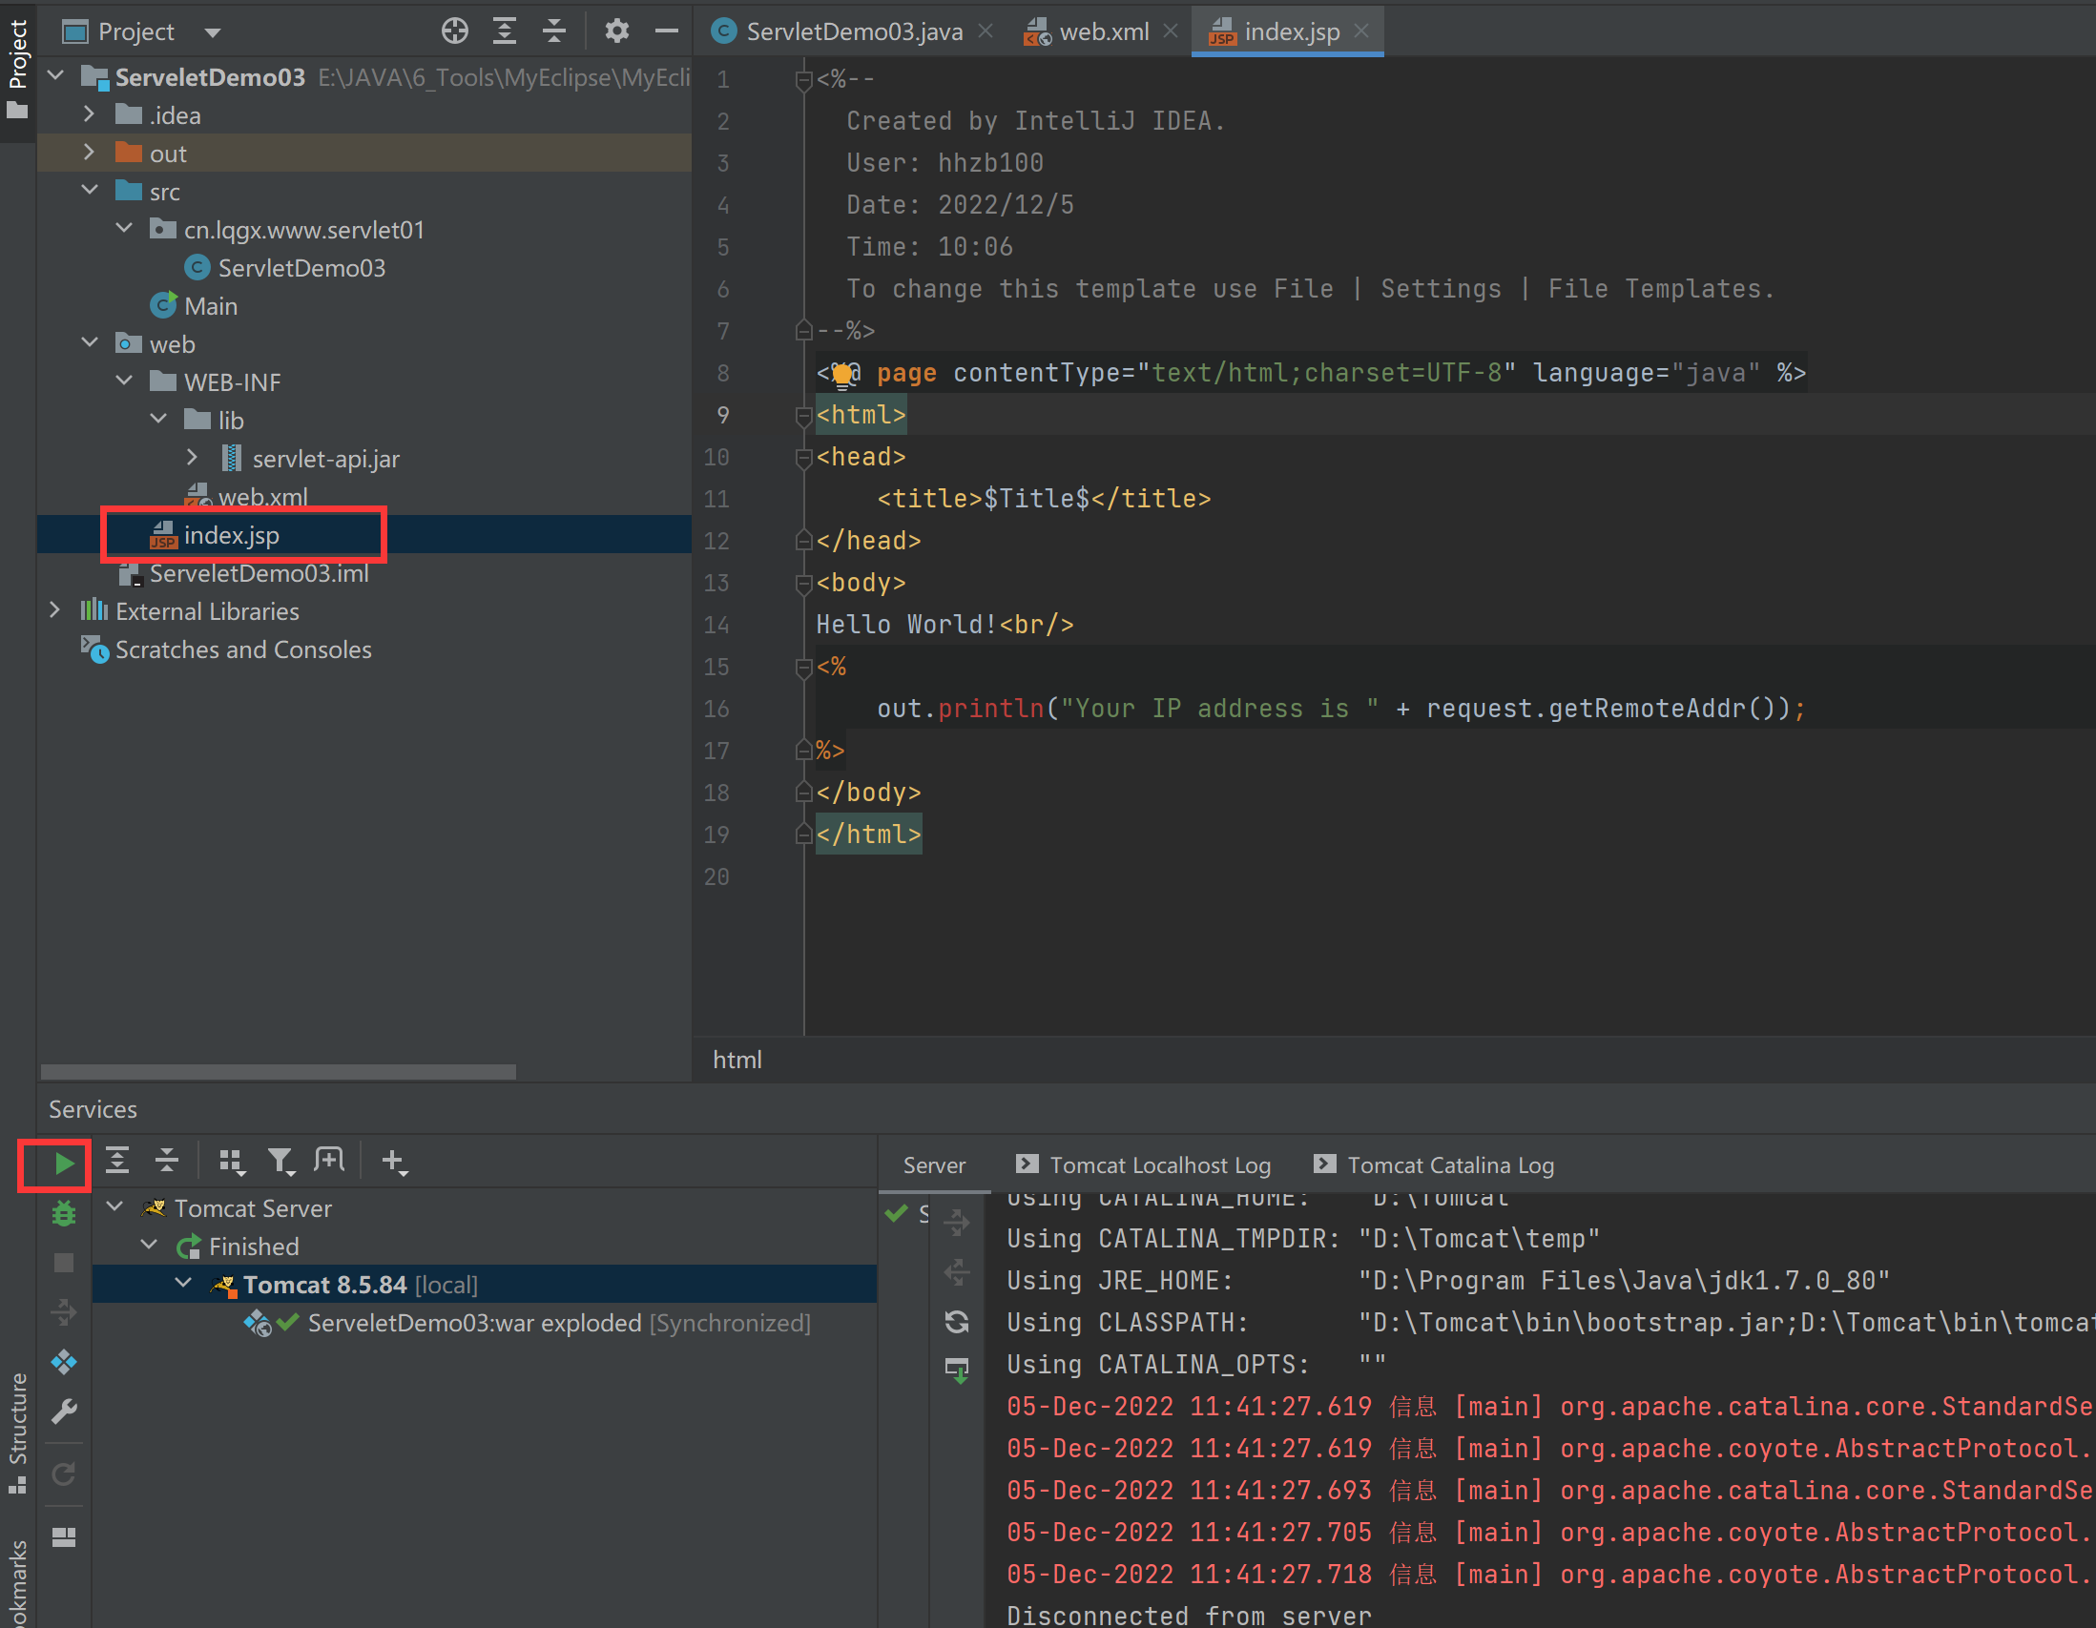Close the web.xml editor tab
This screenshot has height=1628, width=2096.
pos(1170,31)
